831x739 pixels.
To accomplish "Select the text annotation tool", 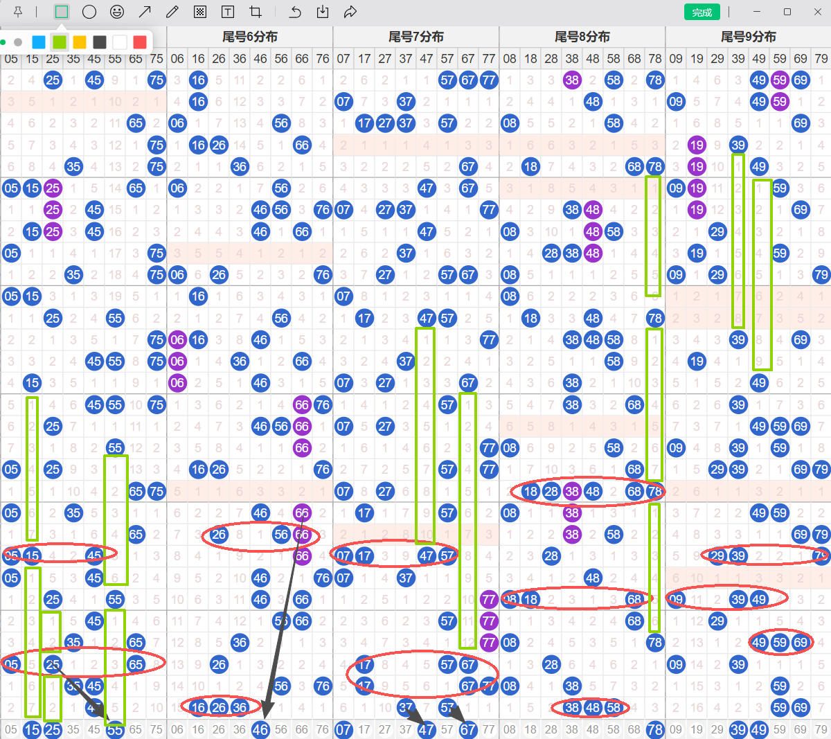I will pos(227,12).
